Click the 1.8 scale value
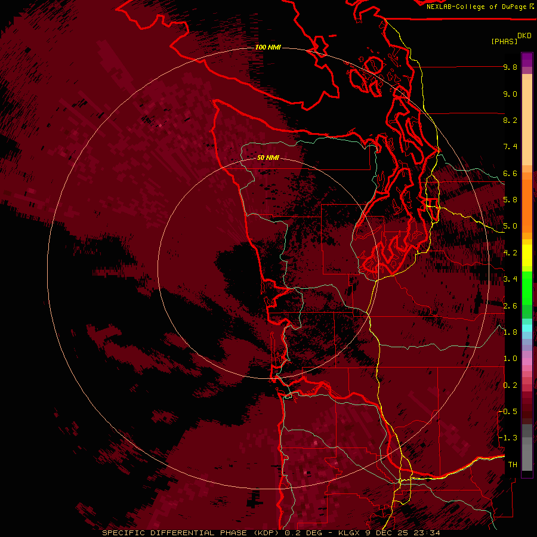 point(510,332)
